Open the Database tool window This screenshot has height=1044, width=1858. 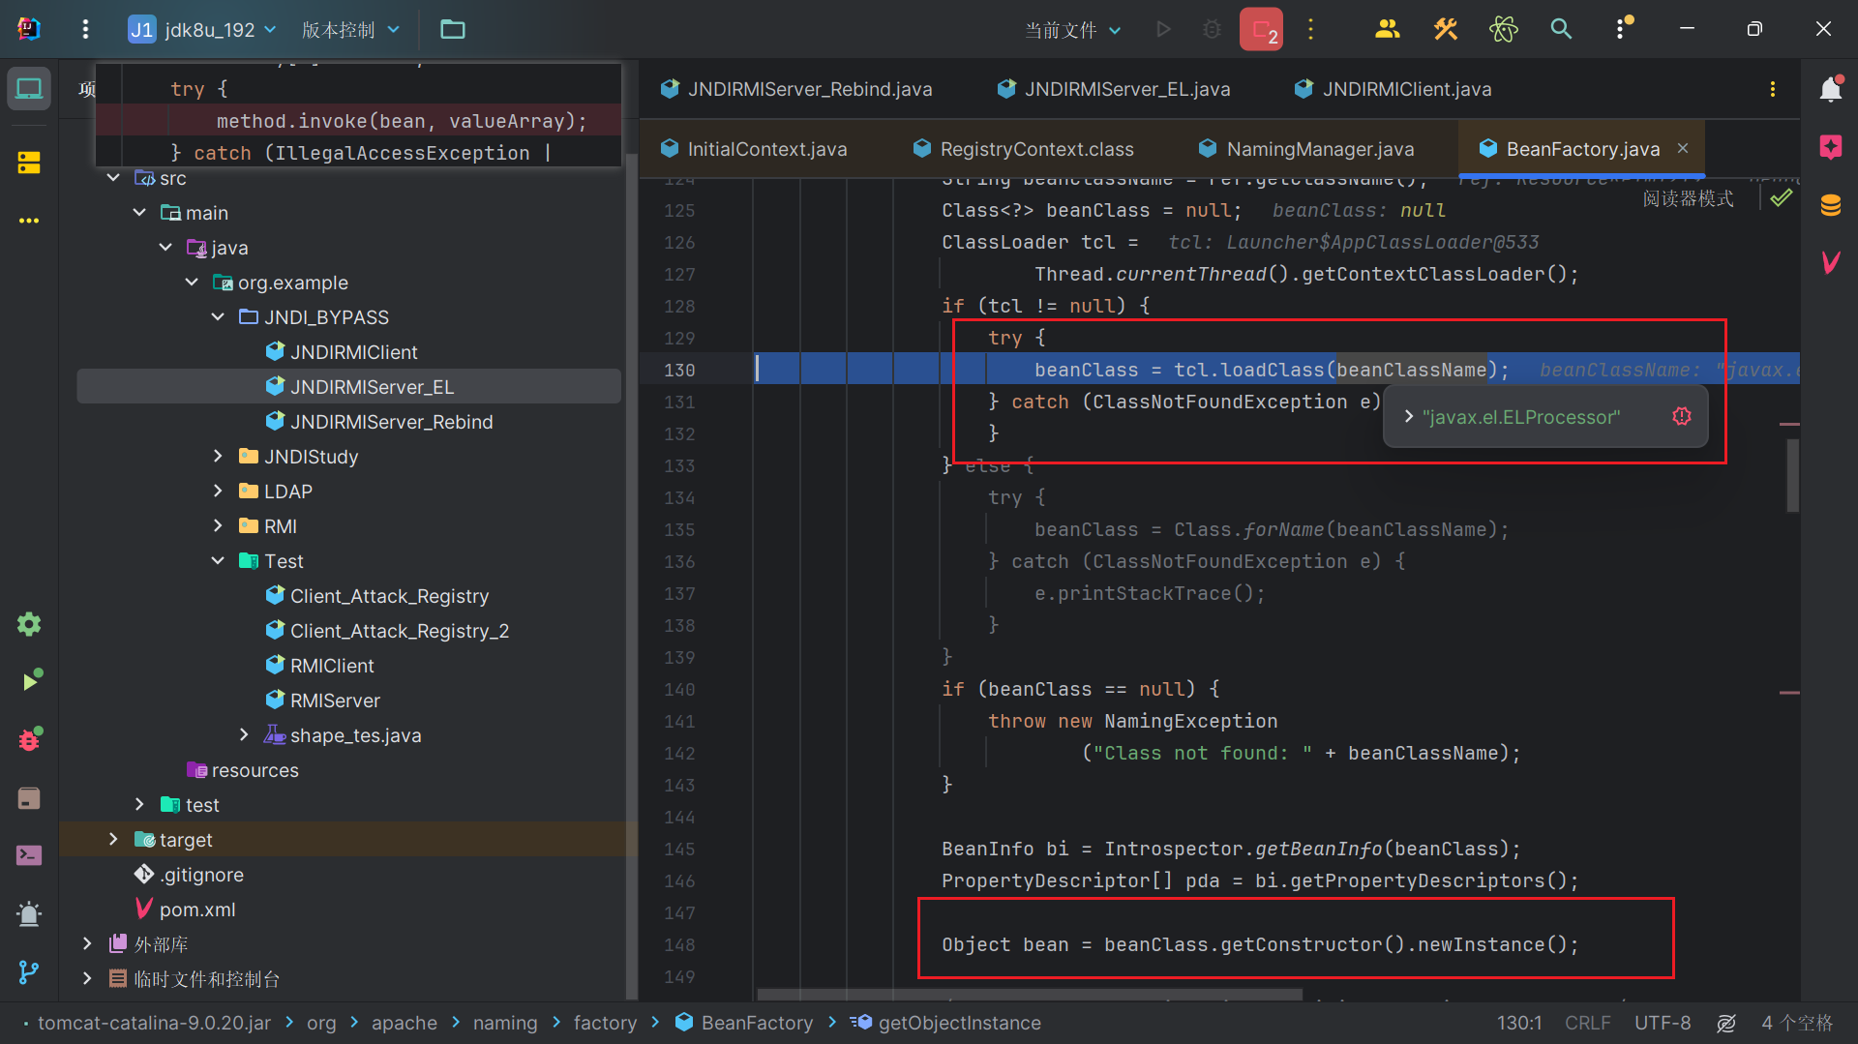point(1830,205)
